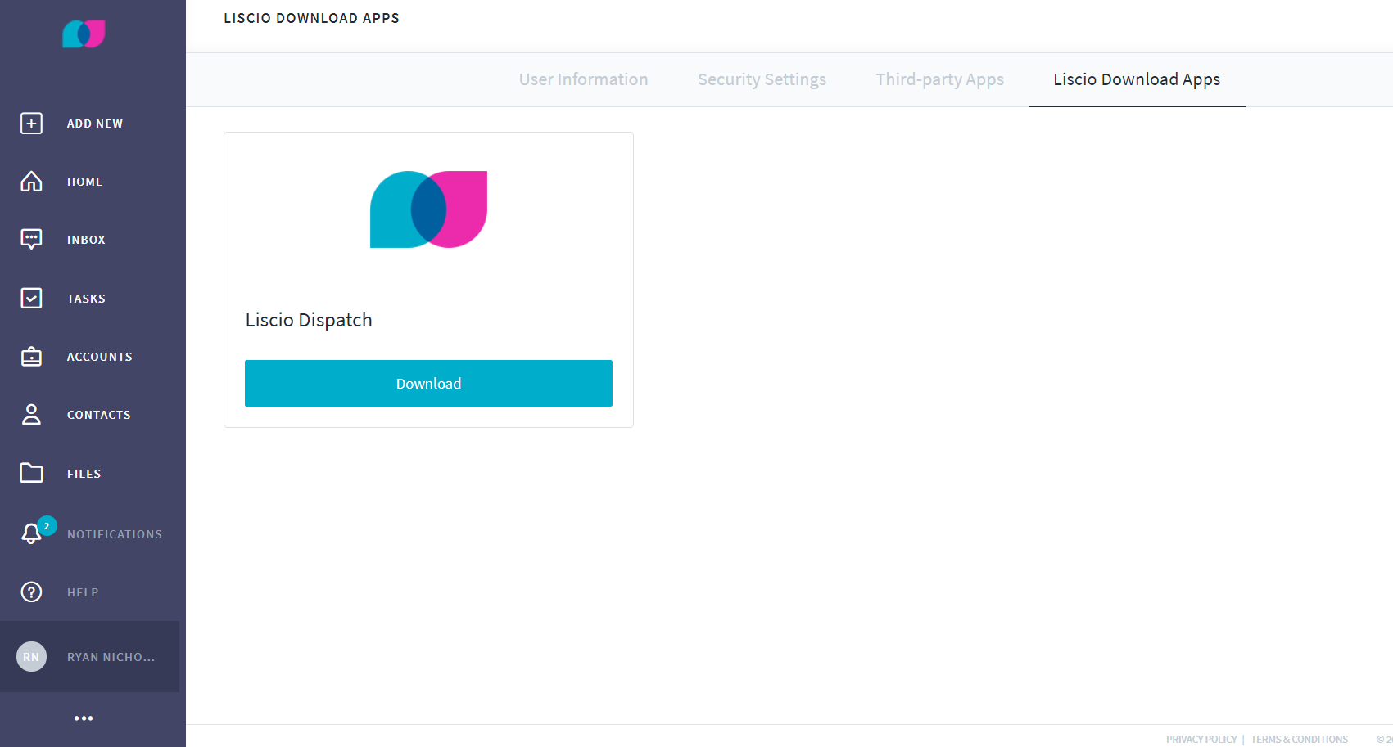Go to Contacts in the sidebar
Screen dimensions: 1393x747
click(x=99, y=415)
